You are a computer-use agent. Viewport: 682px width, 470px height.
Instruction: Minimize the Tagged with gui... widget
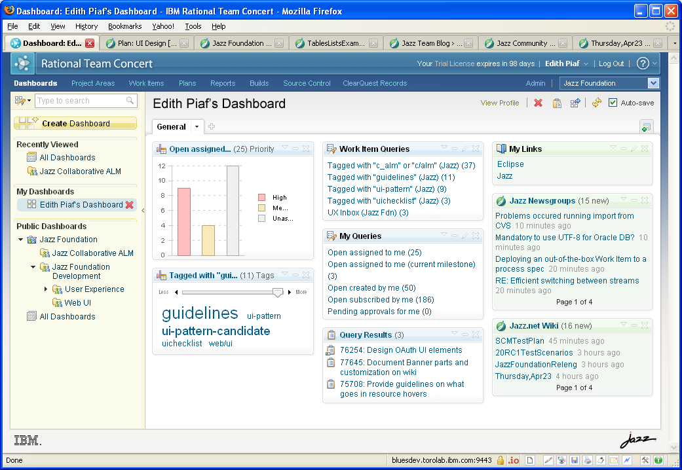(x=295, y=275)
